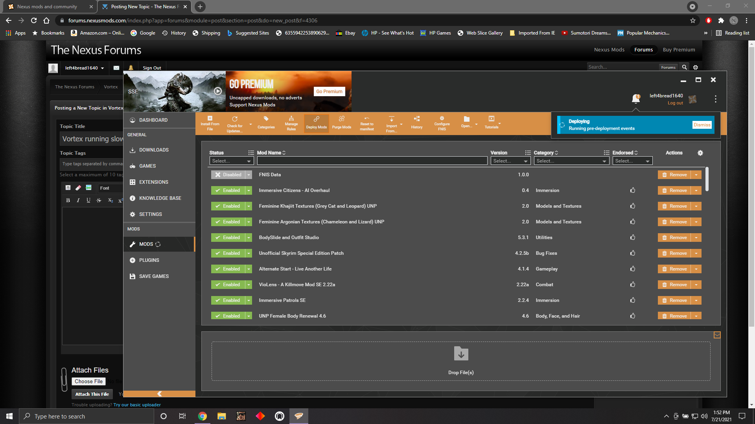755x424 pixels.
Task: Remove the UNP Female Body Renewal mod
Action: click(674, 316)
